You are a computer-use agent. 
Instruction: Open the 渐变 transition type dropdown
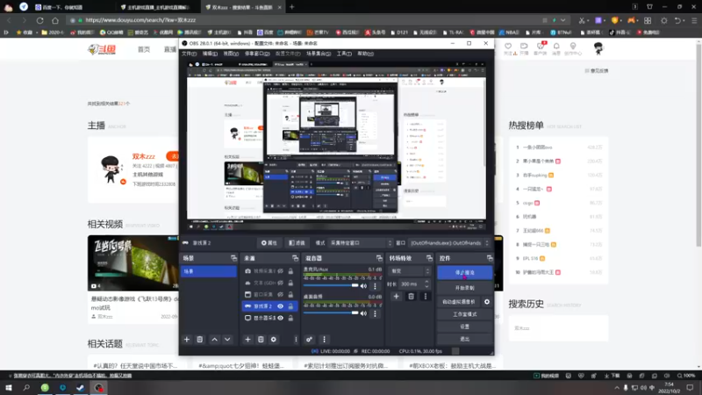click(x=410, y=271)
